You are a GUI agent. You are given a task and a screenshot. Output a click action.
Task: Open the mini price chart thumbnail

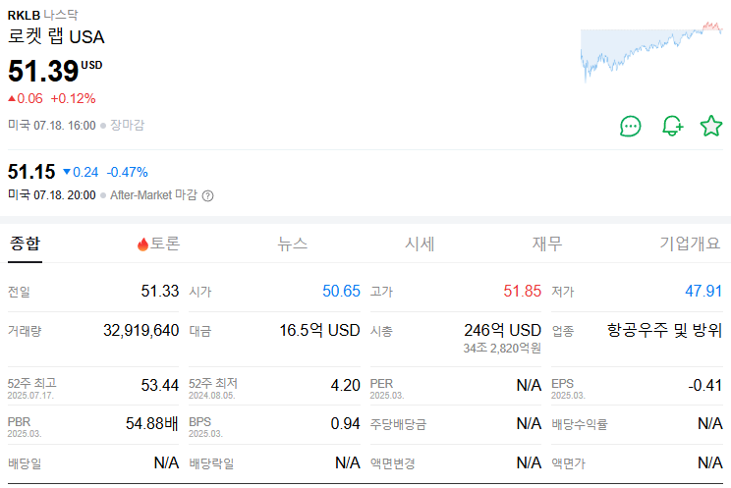(x=651, y=51)
